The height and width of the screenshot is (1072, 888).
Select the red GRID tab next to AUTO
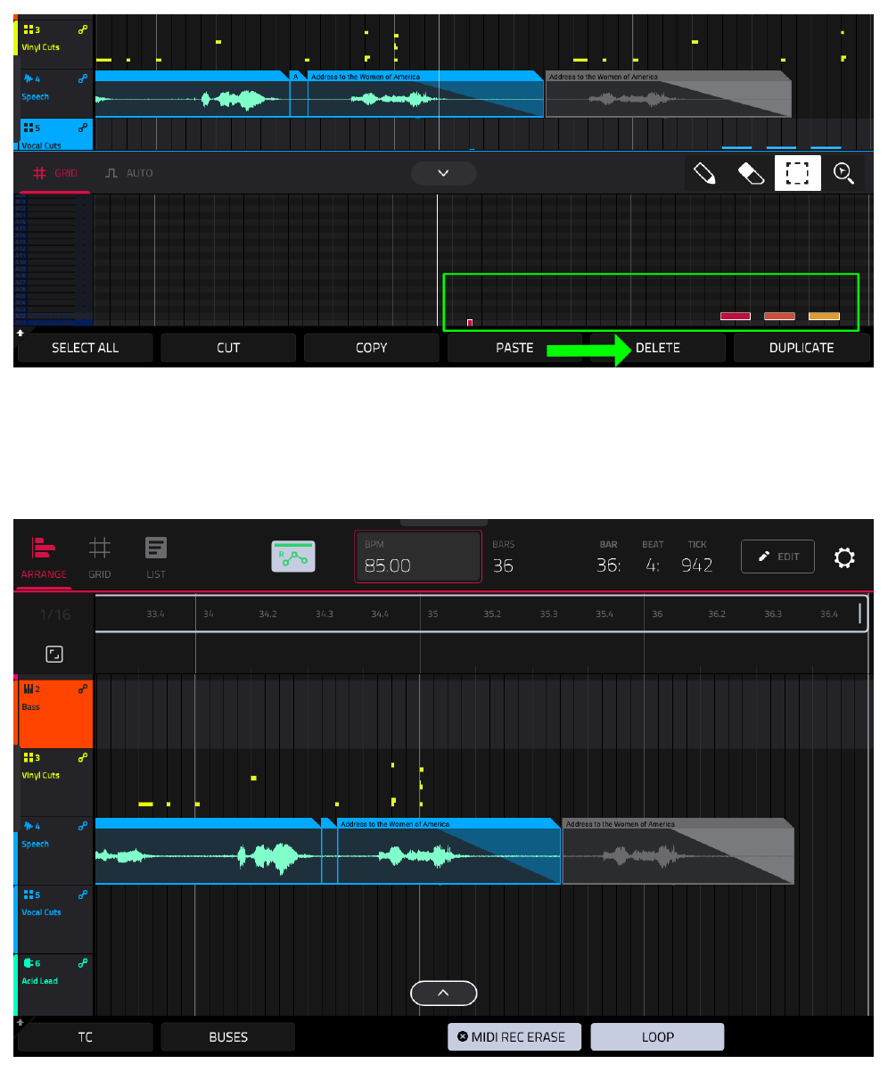point(55,173)
